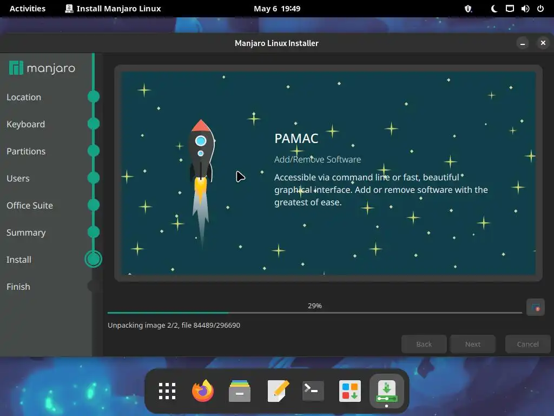Open the clock showing May 6 19:49
The width and height of the screenshot is (554, 416).
(277, 9)
